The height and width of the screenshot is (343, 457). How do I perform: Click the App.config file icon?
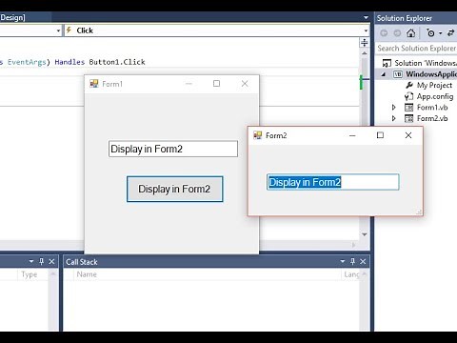tap(408, 96)
